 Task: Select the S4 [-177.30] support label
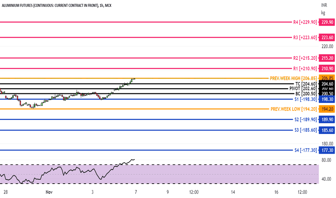click(306, 150)
